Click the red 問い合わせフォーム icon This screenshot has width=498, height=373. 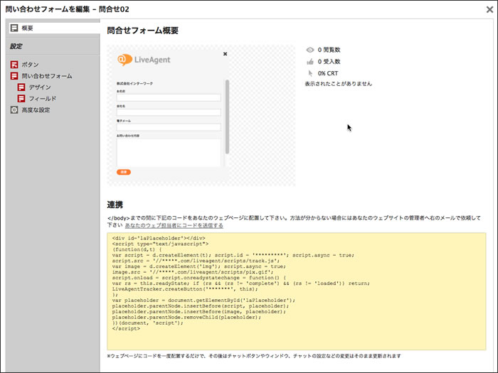[14, 76]
